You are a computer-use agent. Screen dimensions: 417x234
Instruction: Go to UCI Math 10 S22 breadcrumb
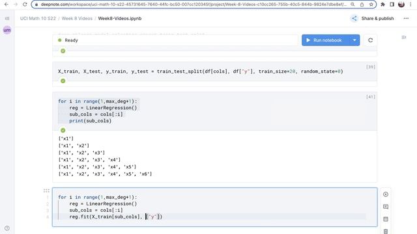click(x=38, y=18)
